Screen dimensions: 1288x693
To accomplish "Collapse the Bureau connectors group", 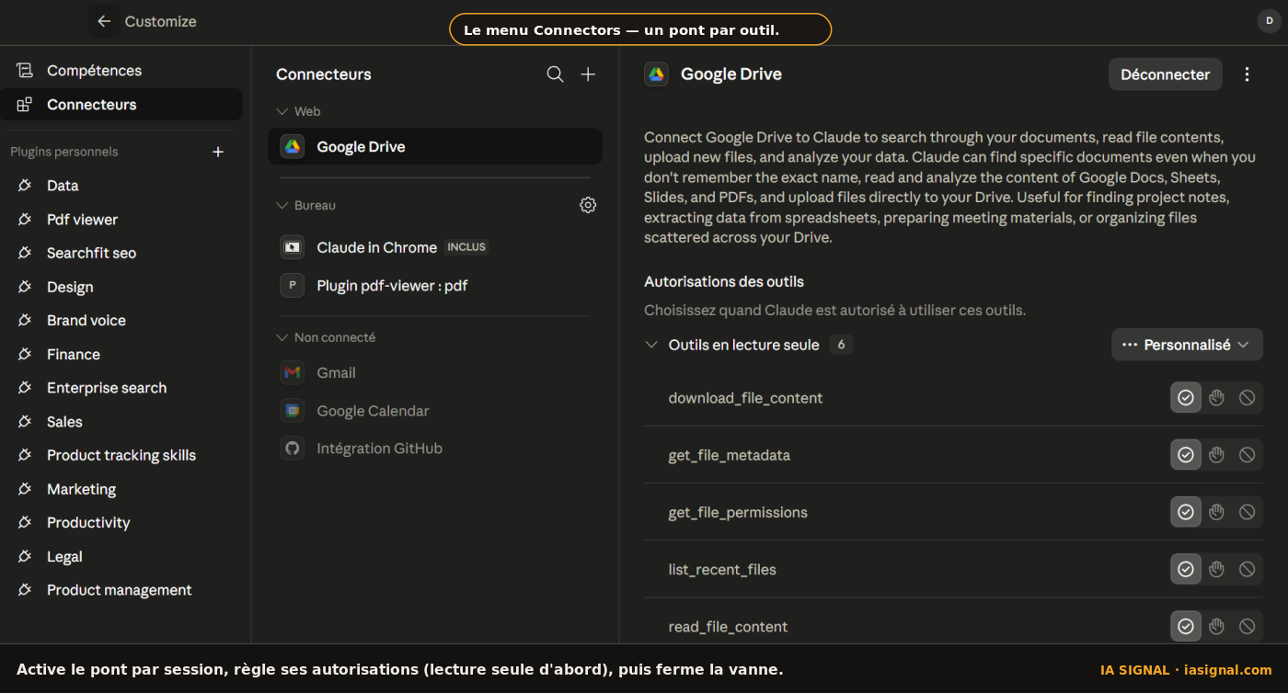I will point(282,205).
